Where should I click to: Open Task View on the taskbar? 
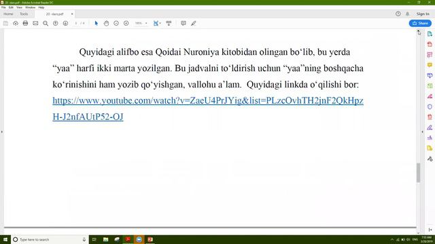tap(94, 239)
